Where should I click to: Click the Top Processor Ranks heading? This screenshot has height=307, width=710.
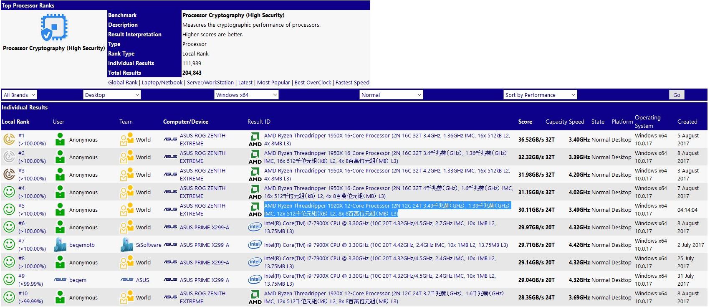point(28,5)
